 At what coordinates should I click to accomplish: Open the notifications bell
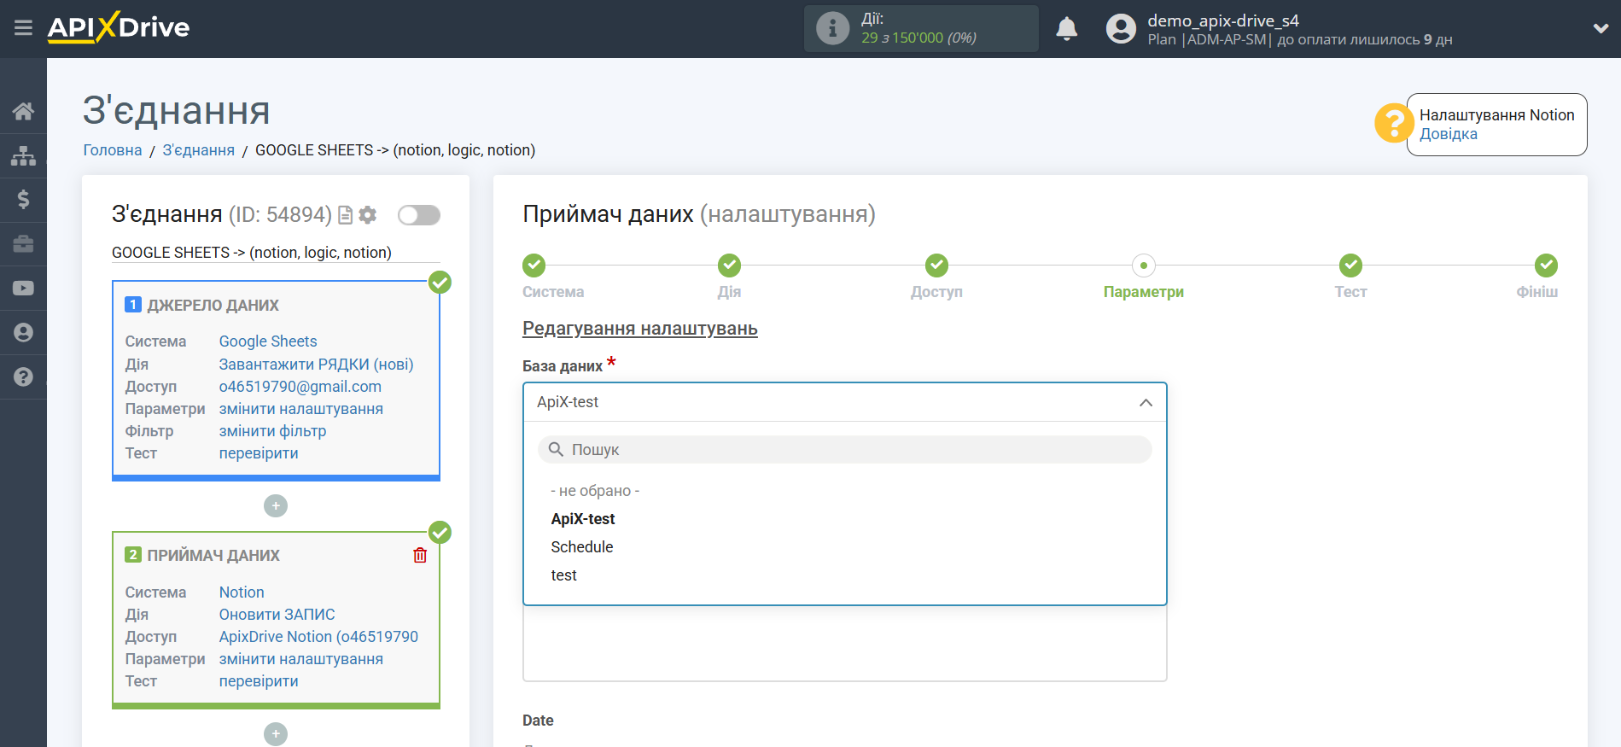[1066, 29]
